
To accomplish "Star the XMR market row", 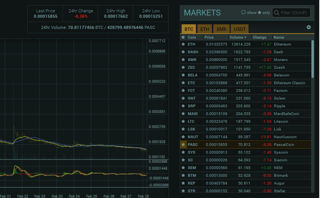I will (x=183, y=59).
